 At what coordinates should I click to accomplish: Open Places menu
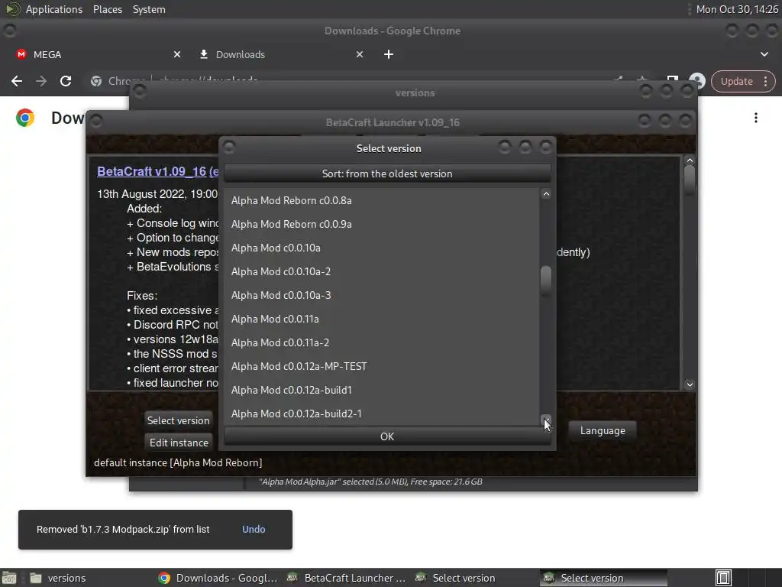point(107,9)
